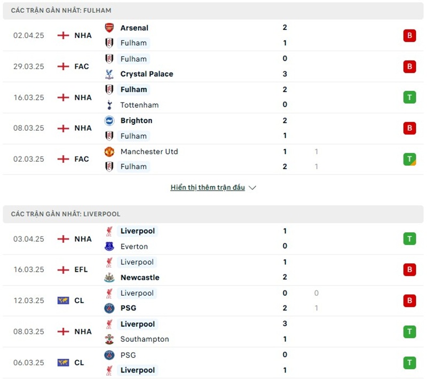This screenshot has width=427, height=379.
Task: Open 'Hiển thị thêm trận đấu' link
Action: [x=208, y=188]
